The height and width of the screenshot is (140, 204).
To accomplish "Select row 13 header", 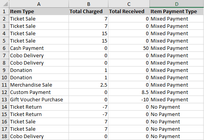I will coord(4,100).
